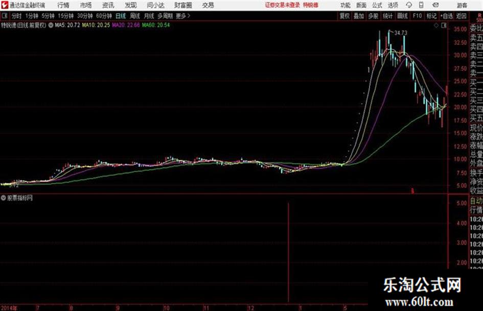The image size is (483, 311).
Task: Select the 多周期 multi-period tab
Action: coord(165,16)
